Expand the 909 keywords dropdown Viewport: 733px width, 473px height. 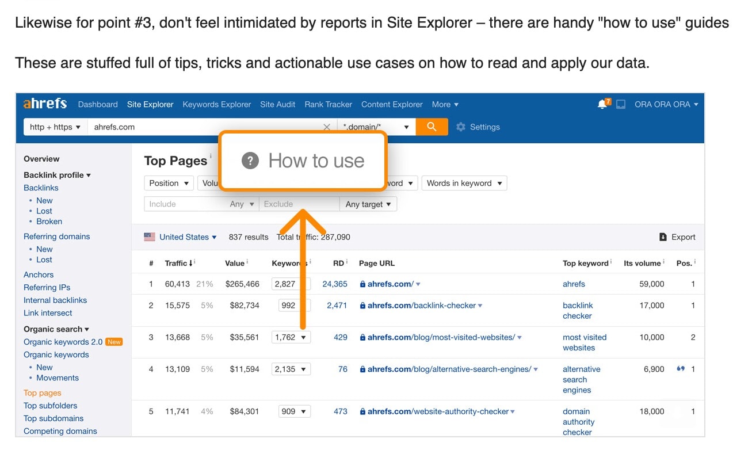click(x=295, y=411)
